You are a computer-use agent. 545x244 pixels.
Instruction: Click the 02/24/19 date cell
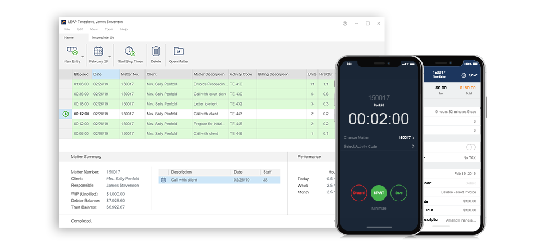(106, 84)
